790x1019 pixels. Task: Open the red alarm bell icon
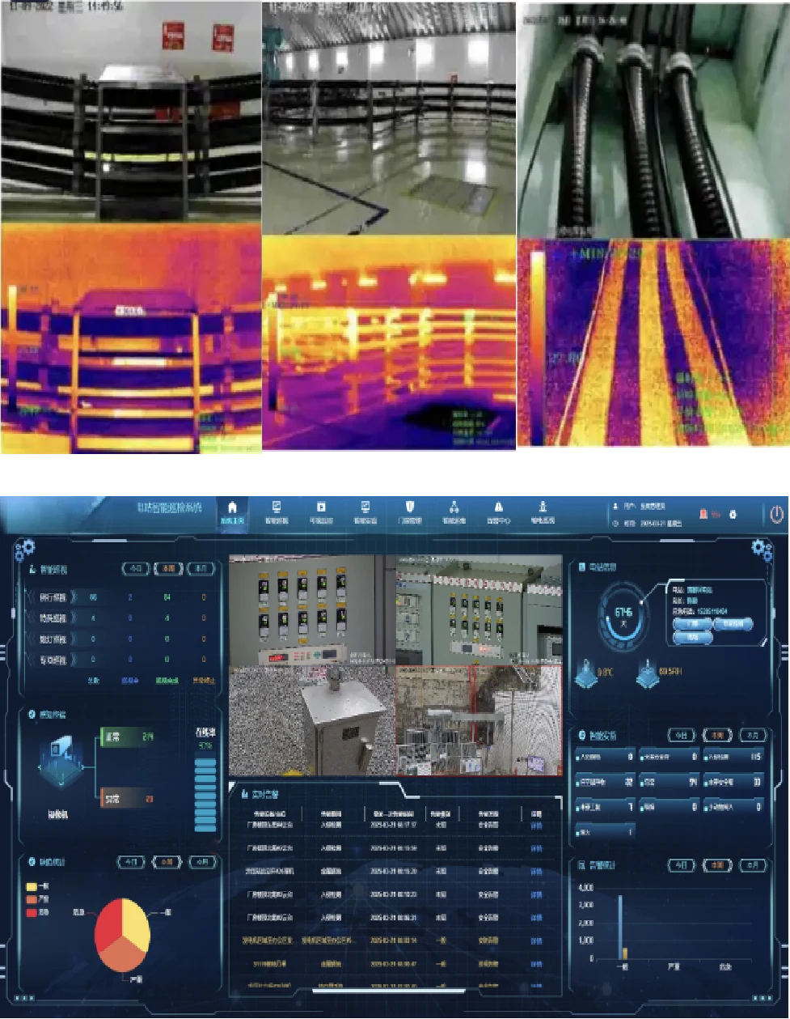[703, 514]
